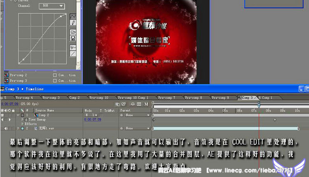Screen dimensions: 309x177
Task: Toggle the live update switch in timeline
Action: [x=118, y=104]
